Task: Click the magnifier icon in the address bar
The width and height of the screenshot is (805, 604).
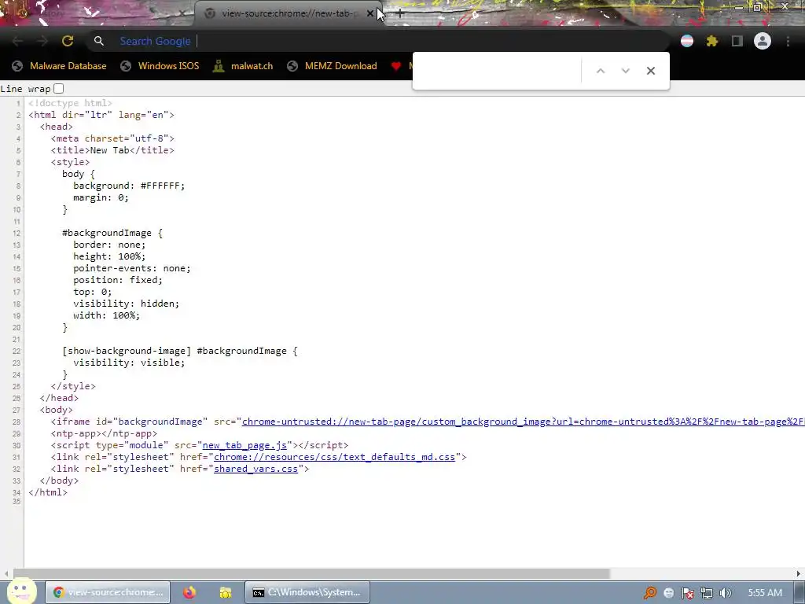Action: pos(98,41)
